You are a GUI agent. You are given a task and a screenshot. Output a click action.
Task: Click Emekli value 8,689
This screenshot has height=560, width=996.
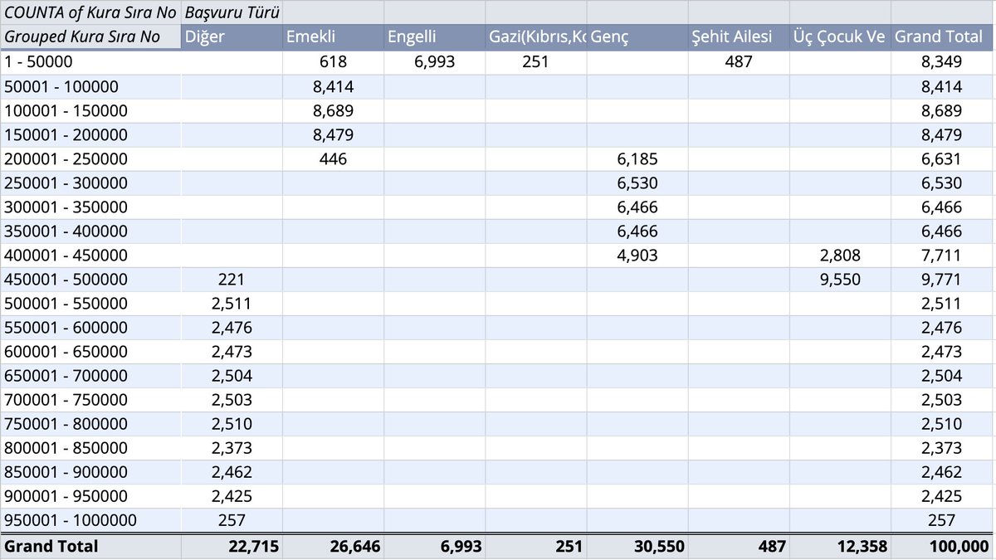click(x=333, y=110)
